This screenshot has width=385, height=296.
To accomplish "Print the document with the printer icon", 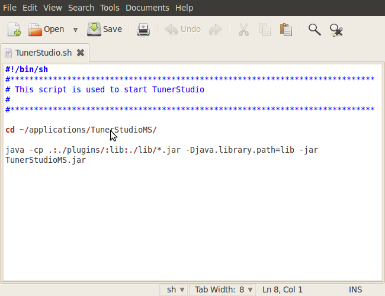I will [143, 30].
